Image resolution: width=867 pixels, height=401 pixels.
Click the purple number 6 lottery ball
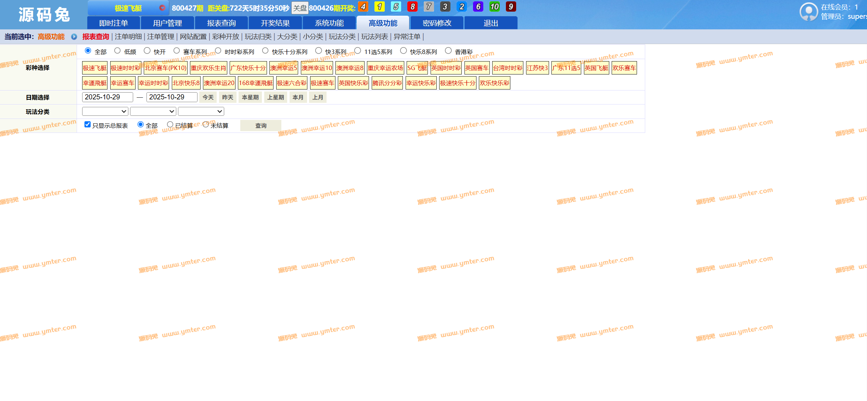478,7
